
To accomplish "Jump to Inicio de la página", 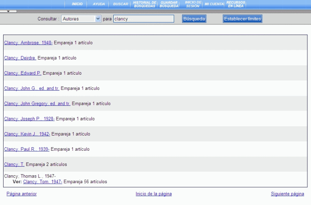I will tap(154, 194).
